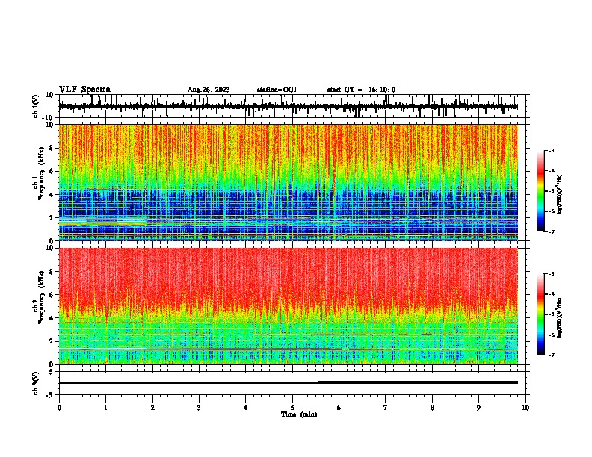Click the date 'Aug.26, 2023' label
592x457 pixels.
(209, 90)
